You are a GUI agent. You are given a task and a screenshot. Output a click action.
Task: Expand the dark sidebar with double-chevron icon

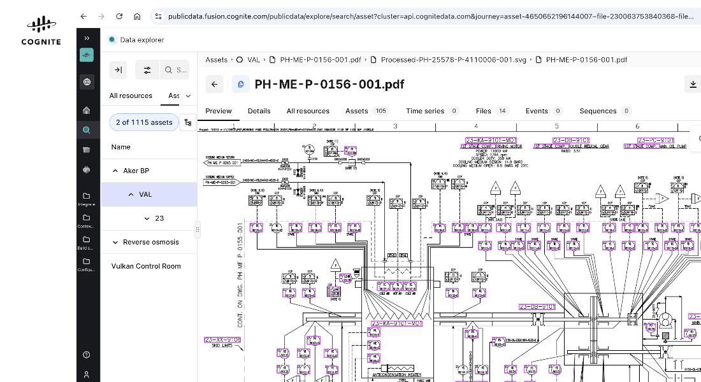tap(87, 38)
